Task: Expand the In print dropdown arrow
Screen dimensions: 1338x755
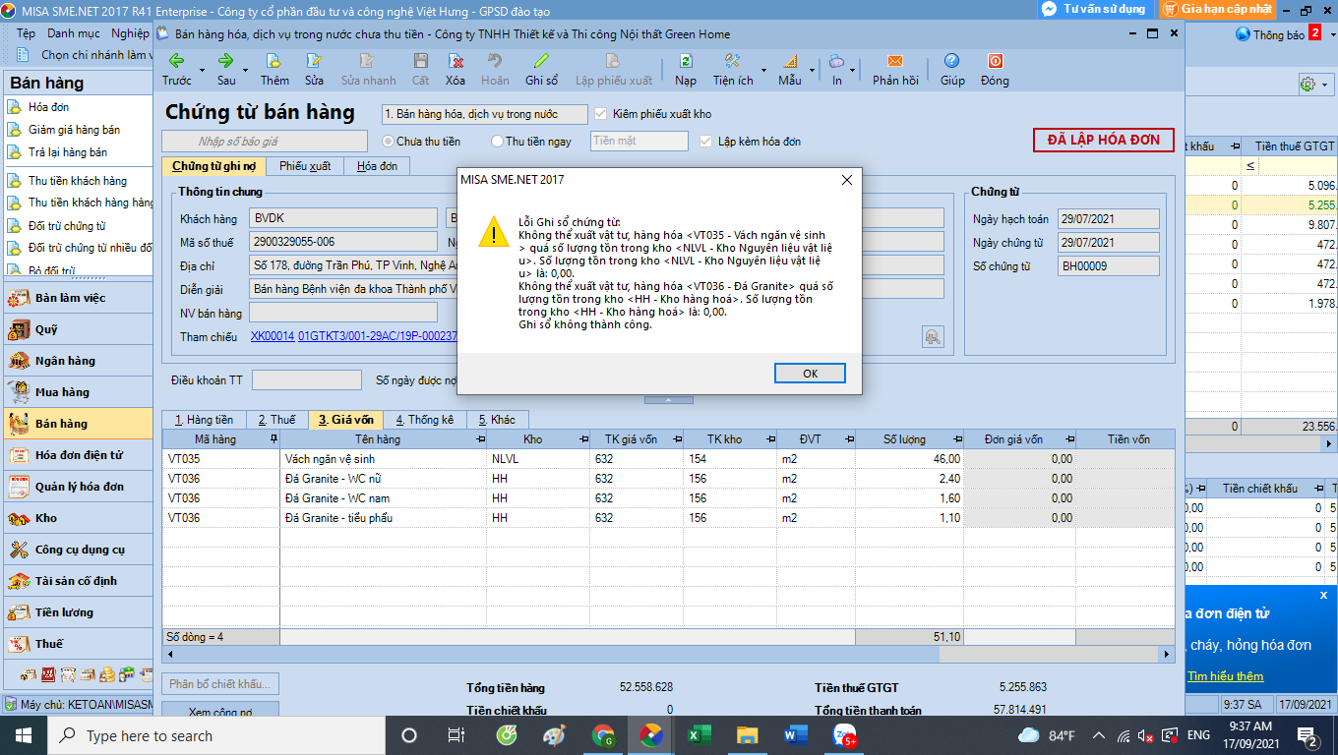Action: [853, 70]
